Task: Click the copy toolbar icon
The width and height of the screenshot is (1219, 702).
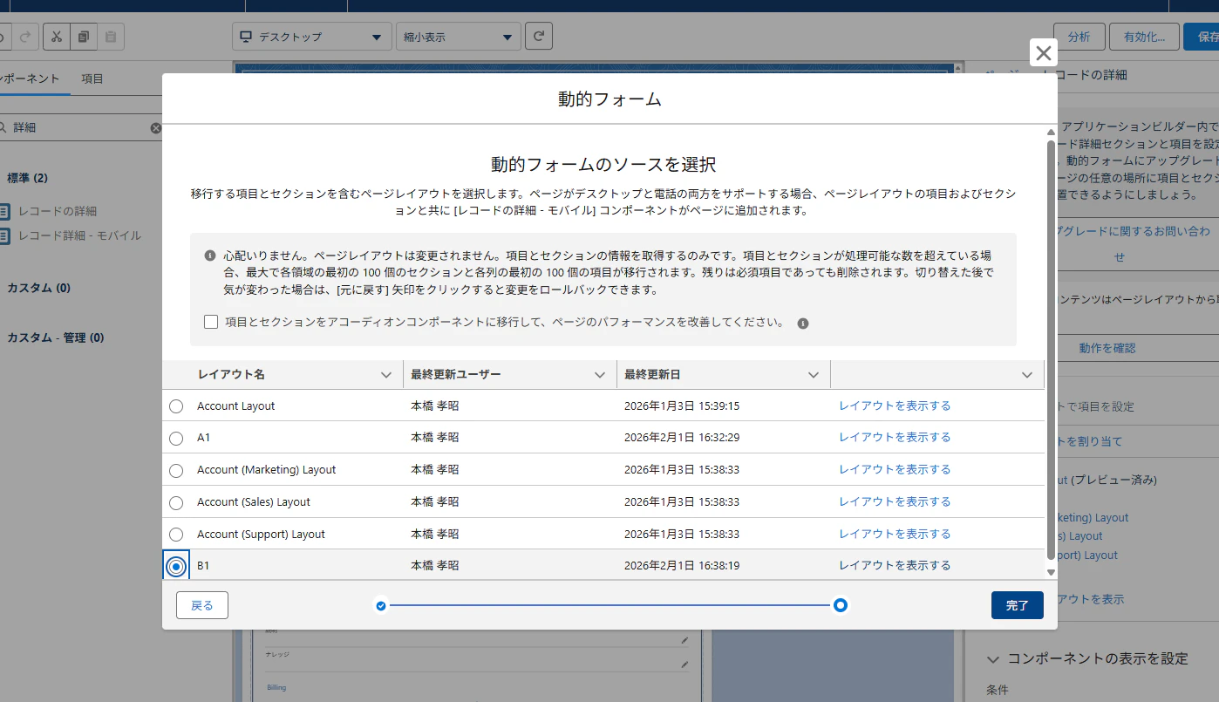Action: (84, 37)
